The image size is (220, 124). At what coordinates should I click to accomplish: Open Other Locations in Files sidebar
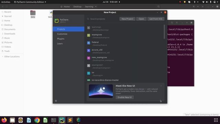tap(11, 56)
